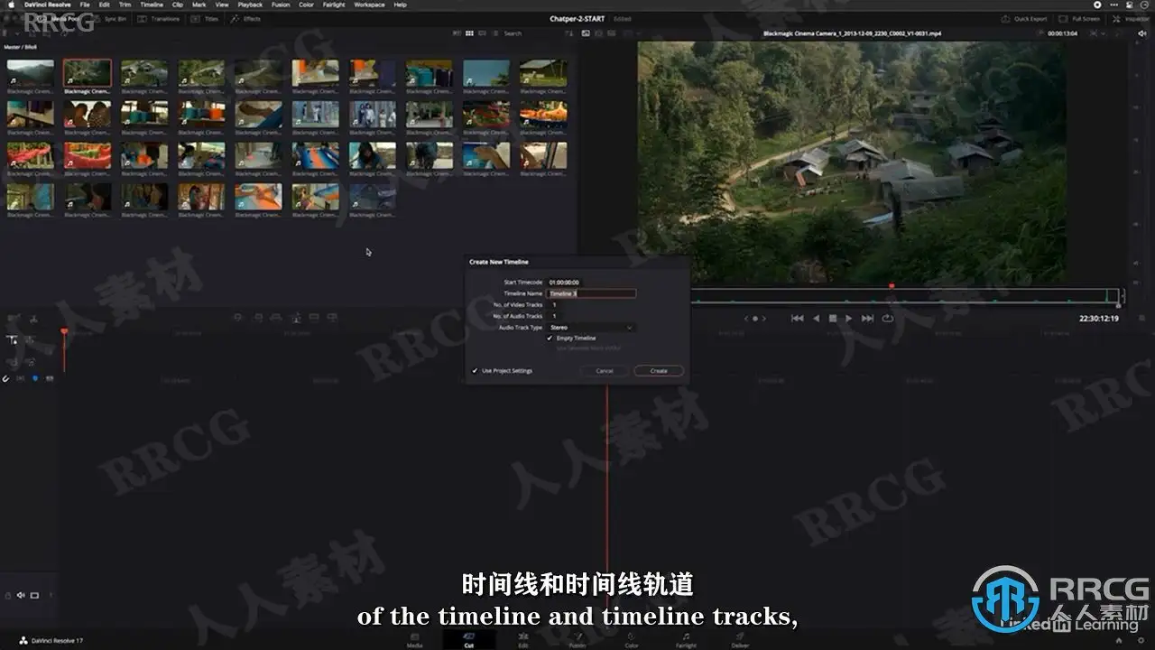Screen dimensions: 1155x650
Task: Toggle the Use Project Settings checkbox
Action: [476, 371]
